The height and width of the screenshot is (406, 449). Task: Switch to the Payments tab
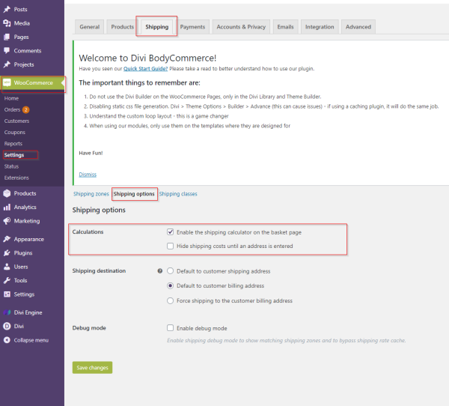click(192, 27)
